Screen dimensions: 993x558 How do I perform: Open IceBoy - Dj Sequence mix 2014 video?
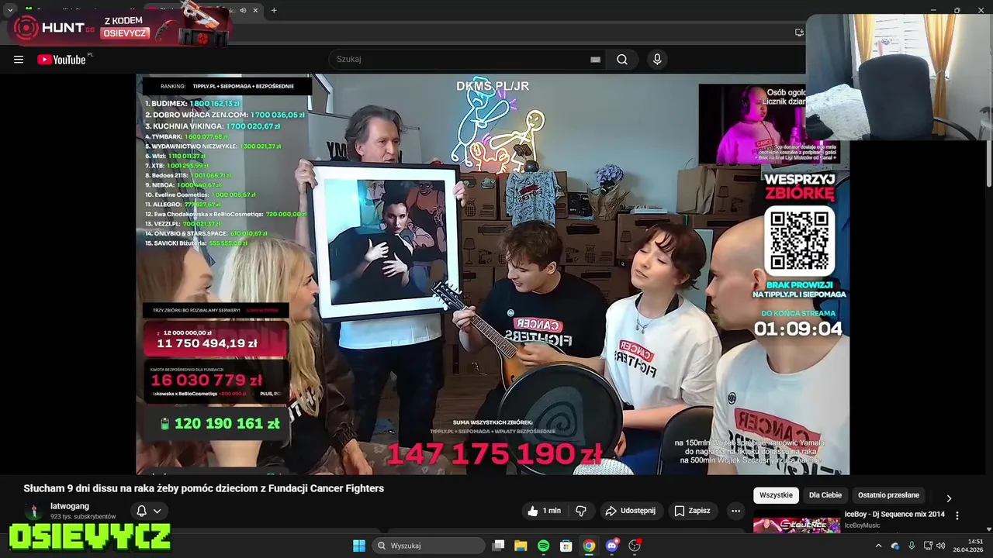click(x=894, y=515)
